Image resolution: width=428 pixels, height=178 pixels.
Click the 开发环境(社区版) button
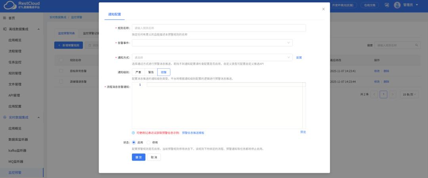342,5
